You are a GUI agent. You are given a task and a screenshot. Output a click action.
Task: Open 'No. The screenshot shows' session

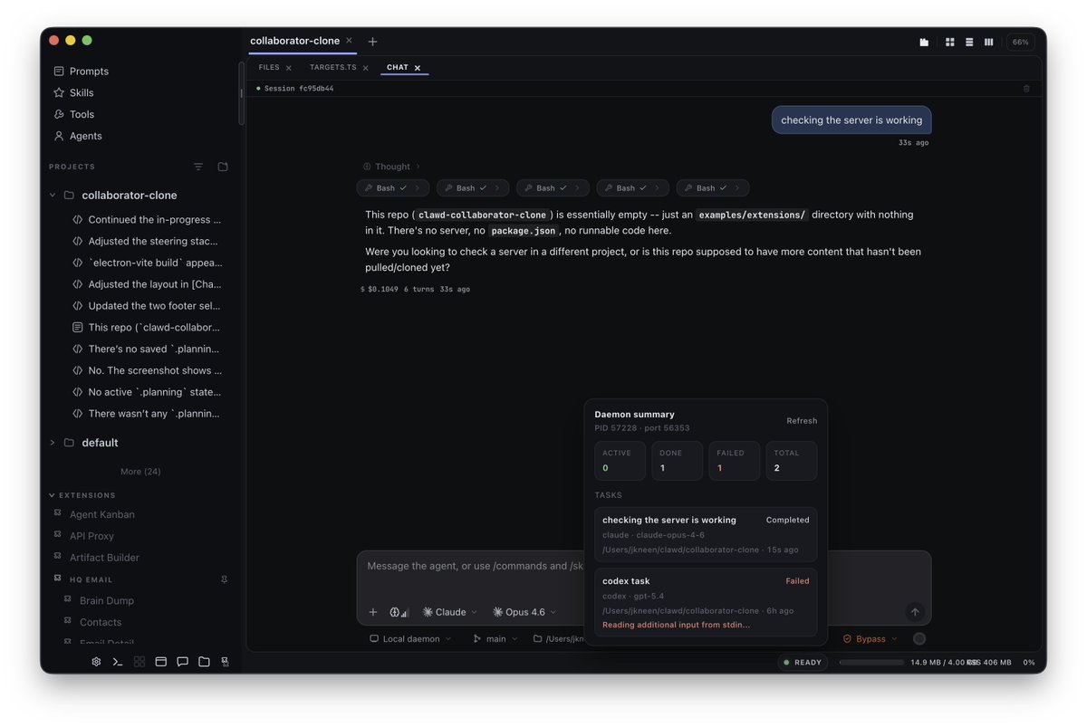(x=146, y=370)
